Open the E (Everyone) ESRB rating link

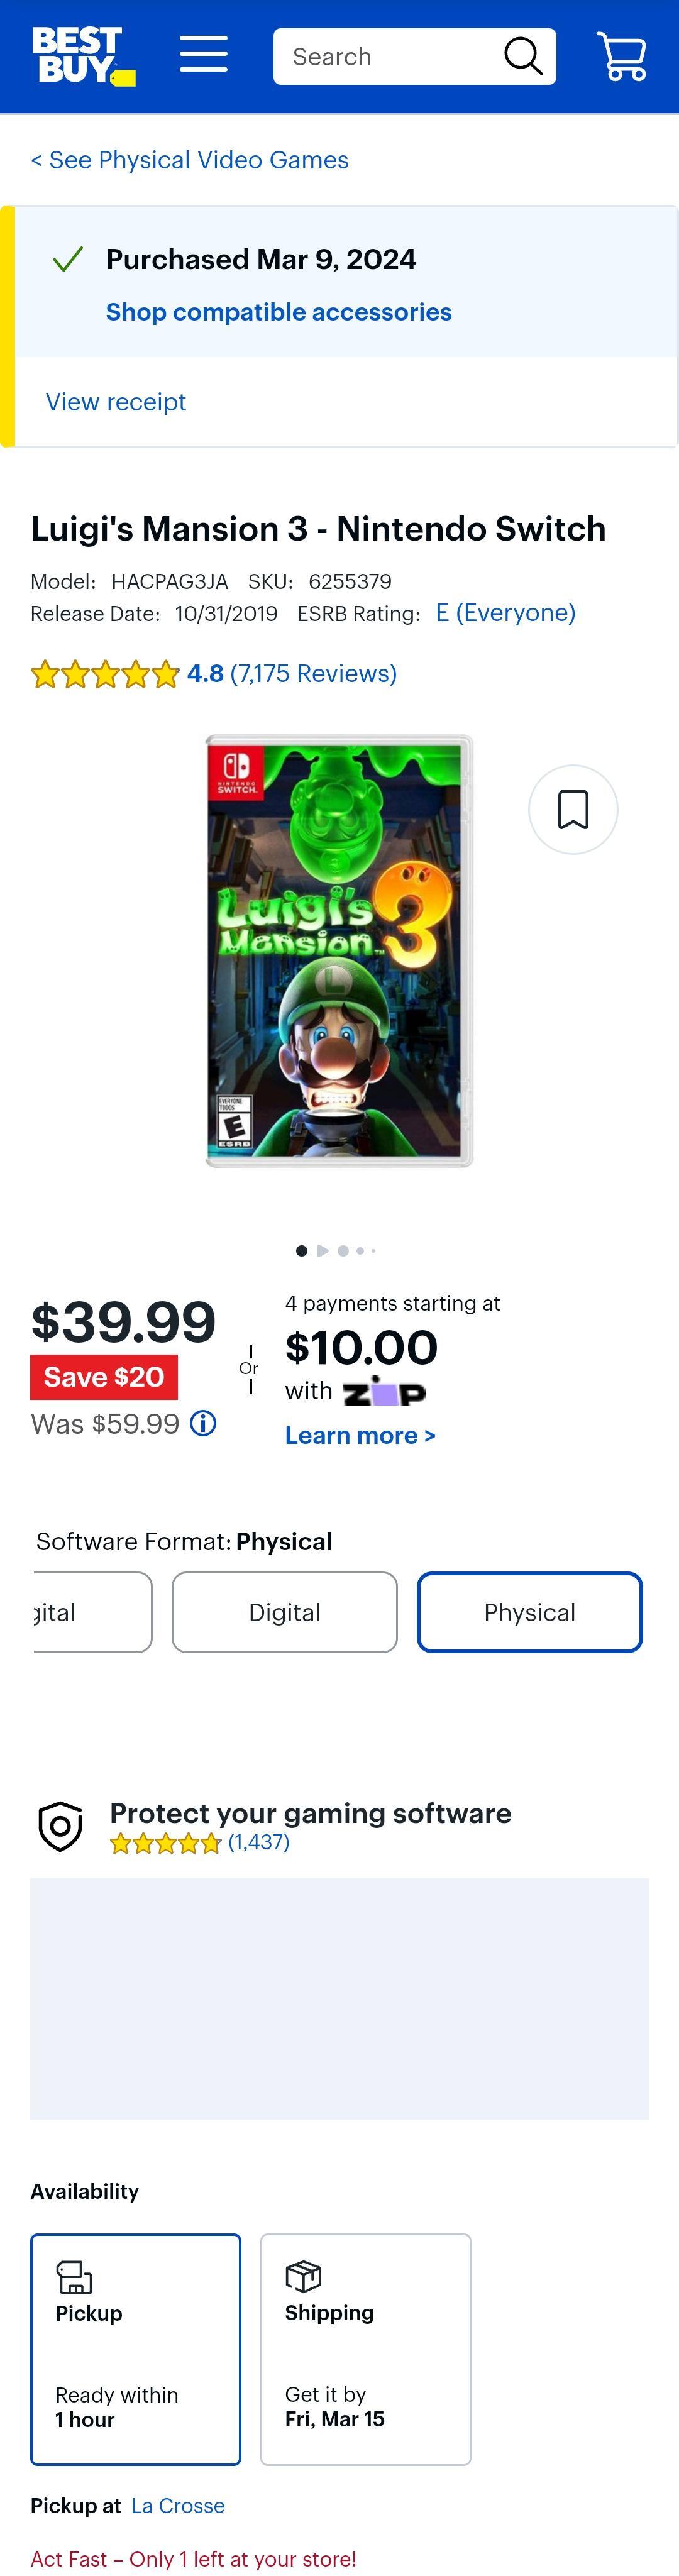click(x=505, y=613)
